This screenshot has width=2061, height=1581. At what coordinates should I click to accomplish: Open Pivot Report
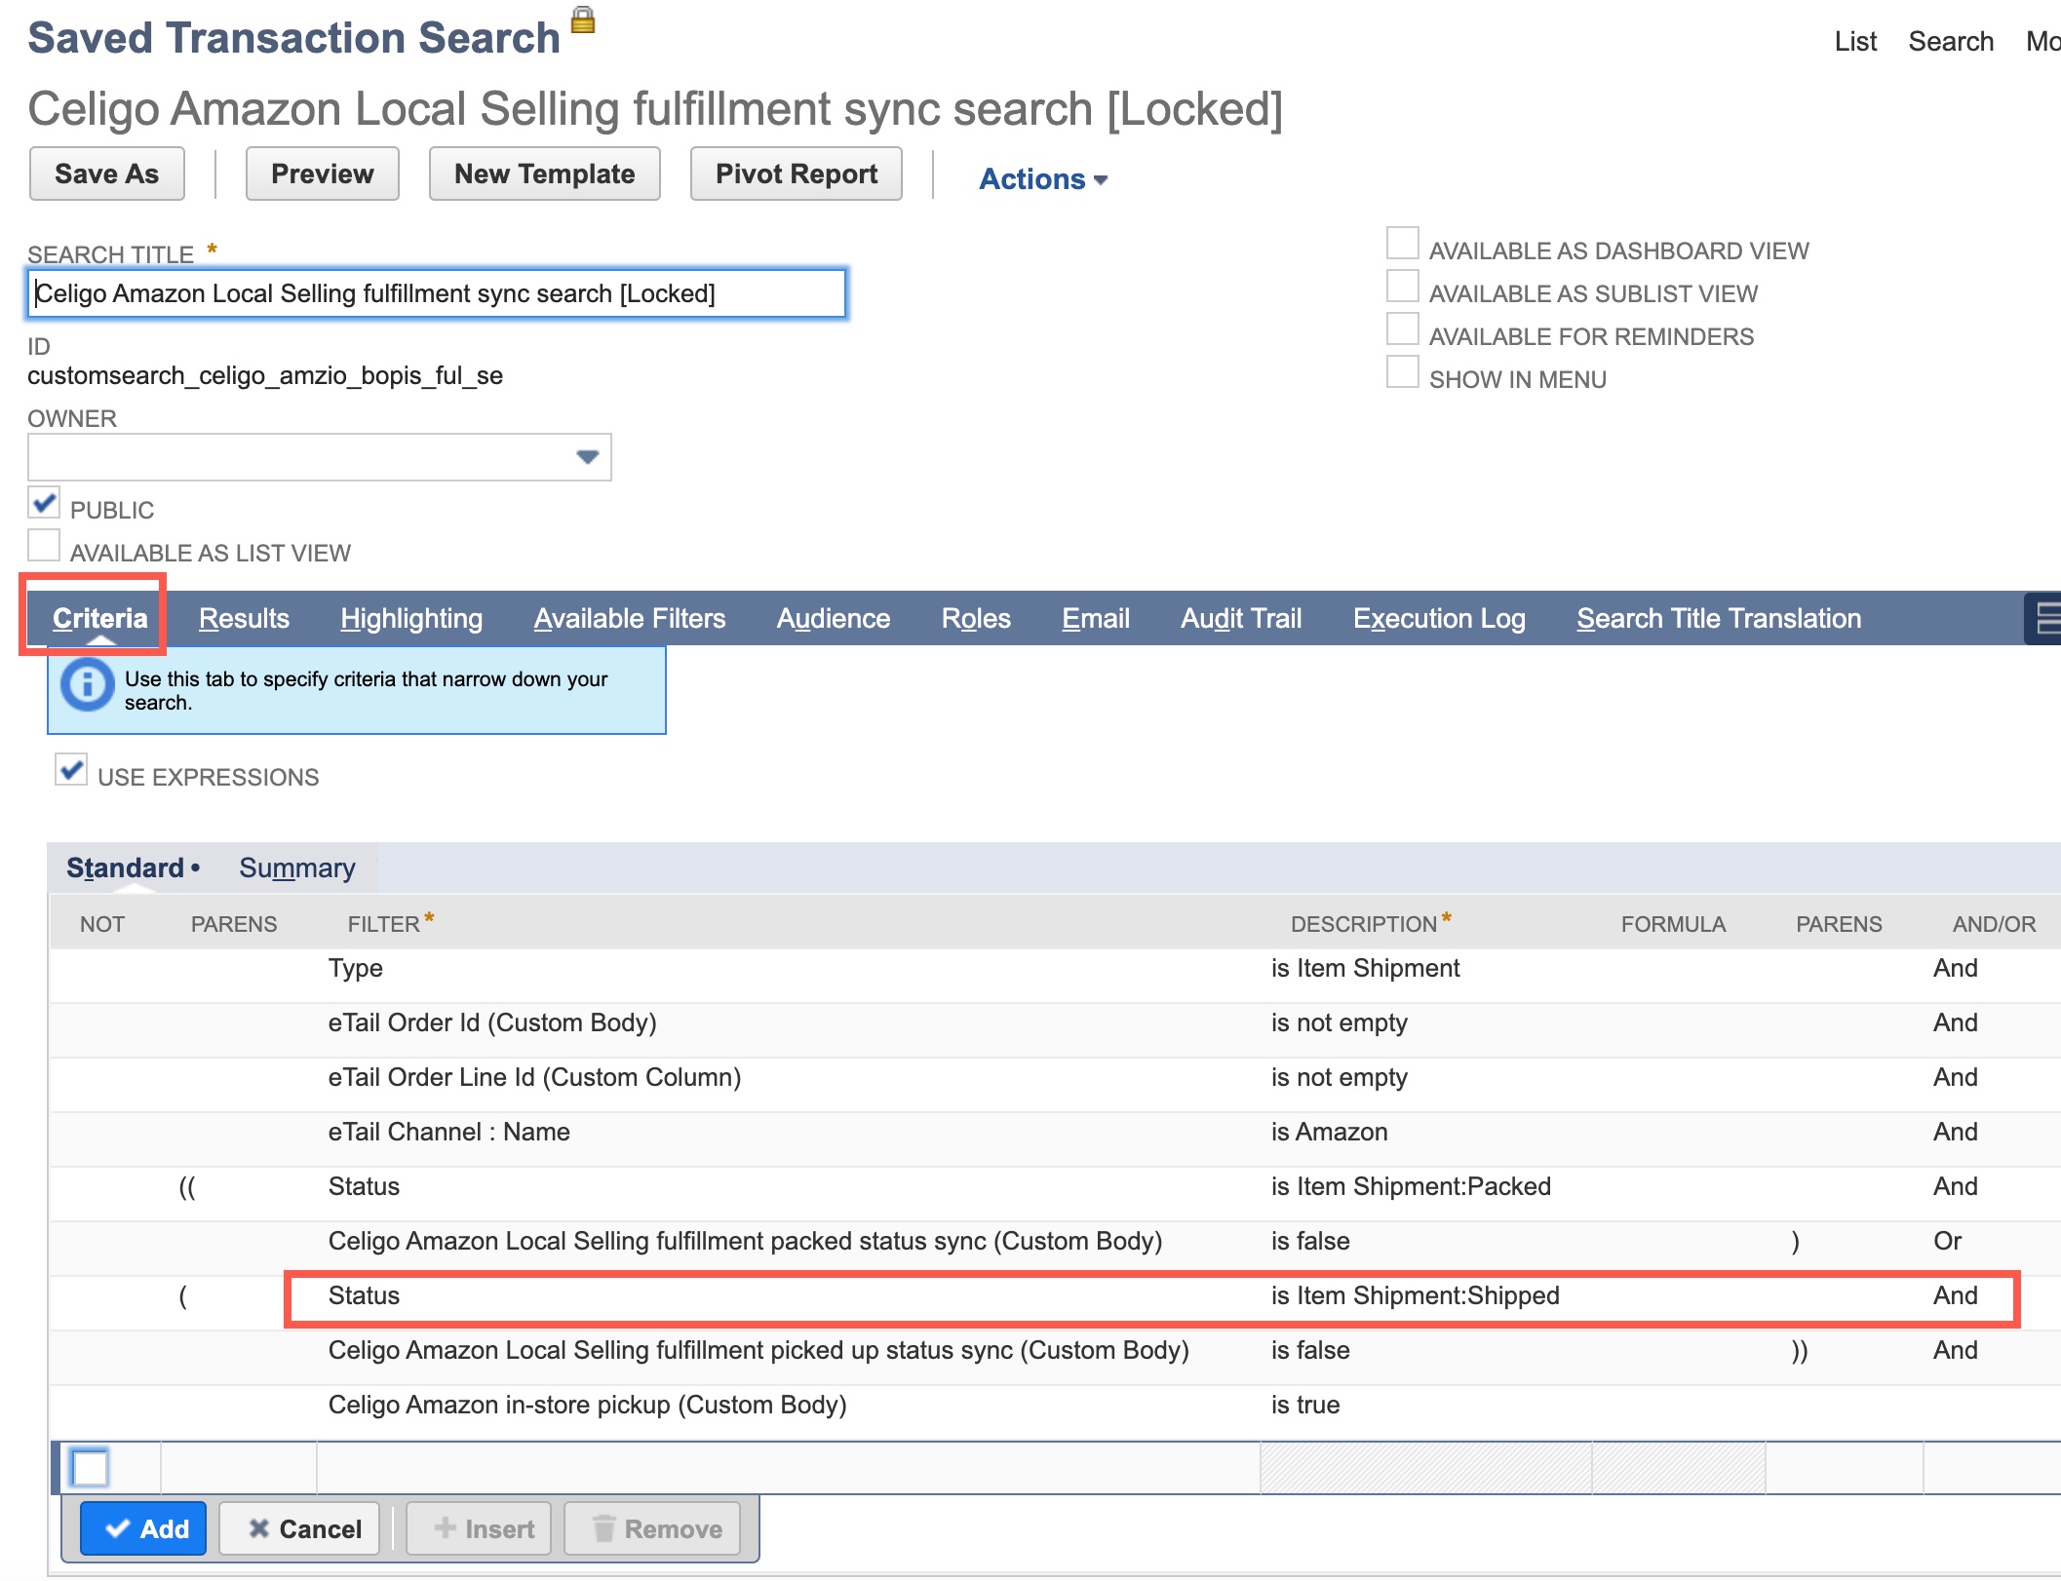click(x=797, y=174)
